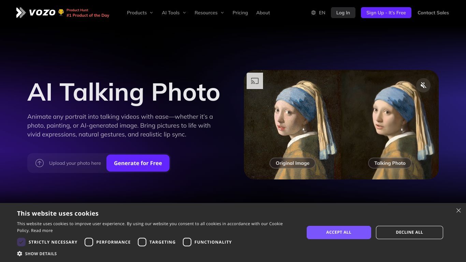Click the AI Talking Photo heading

[123, 92]
